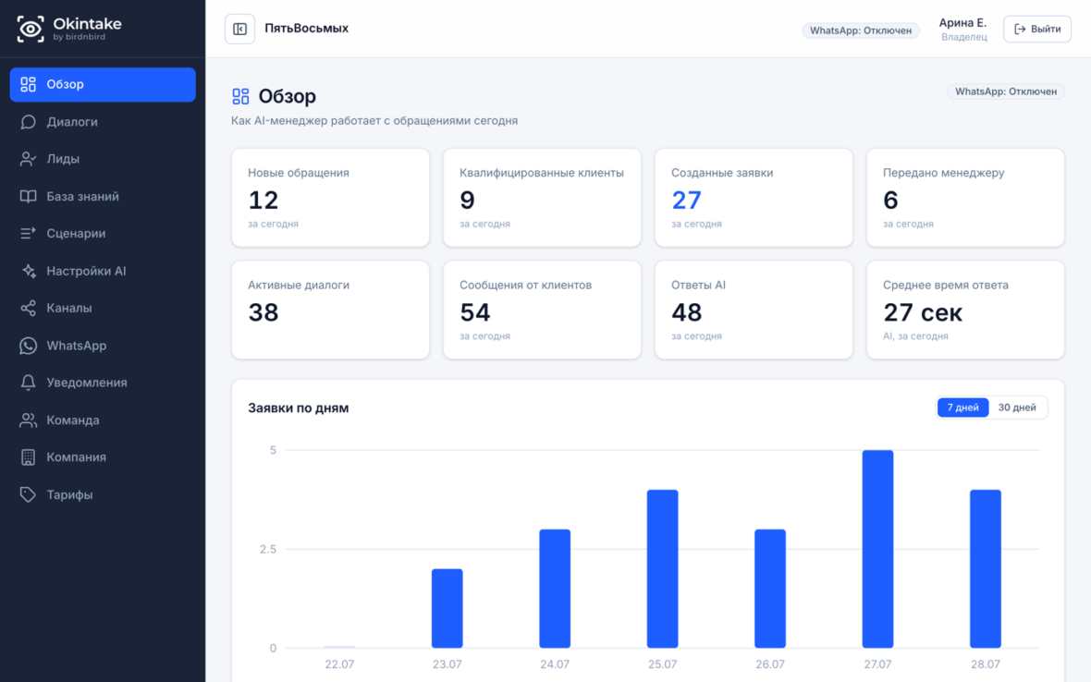The width and height of the screenshot is (1091, 682).
Task: Click the Диалоги speech bubble icon
Action: point(28,122)
